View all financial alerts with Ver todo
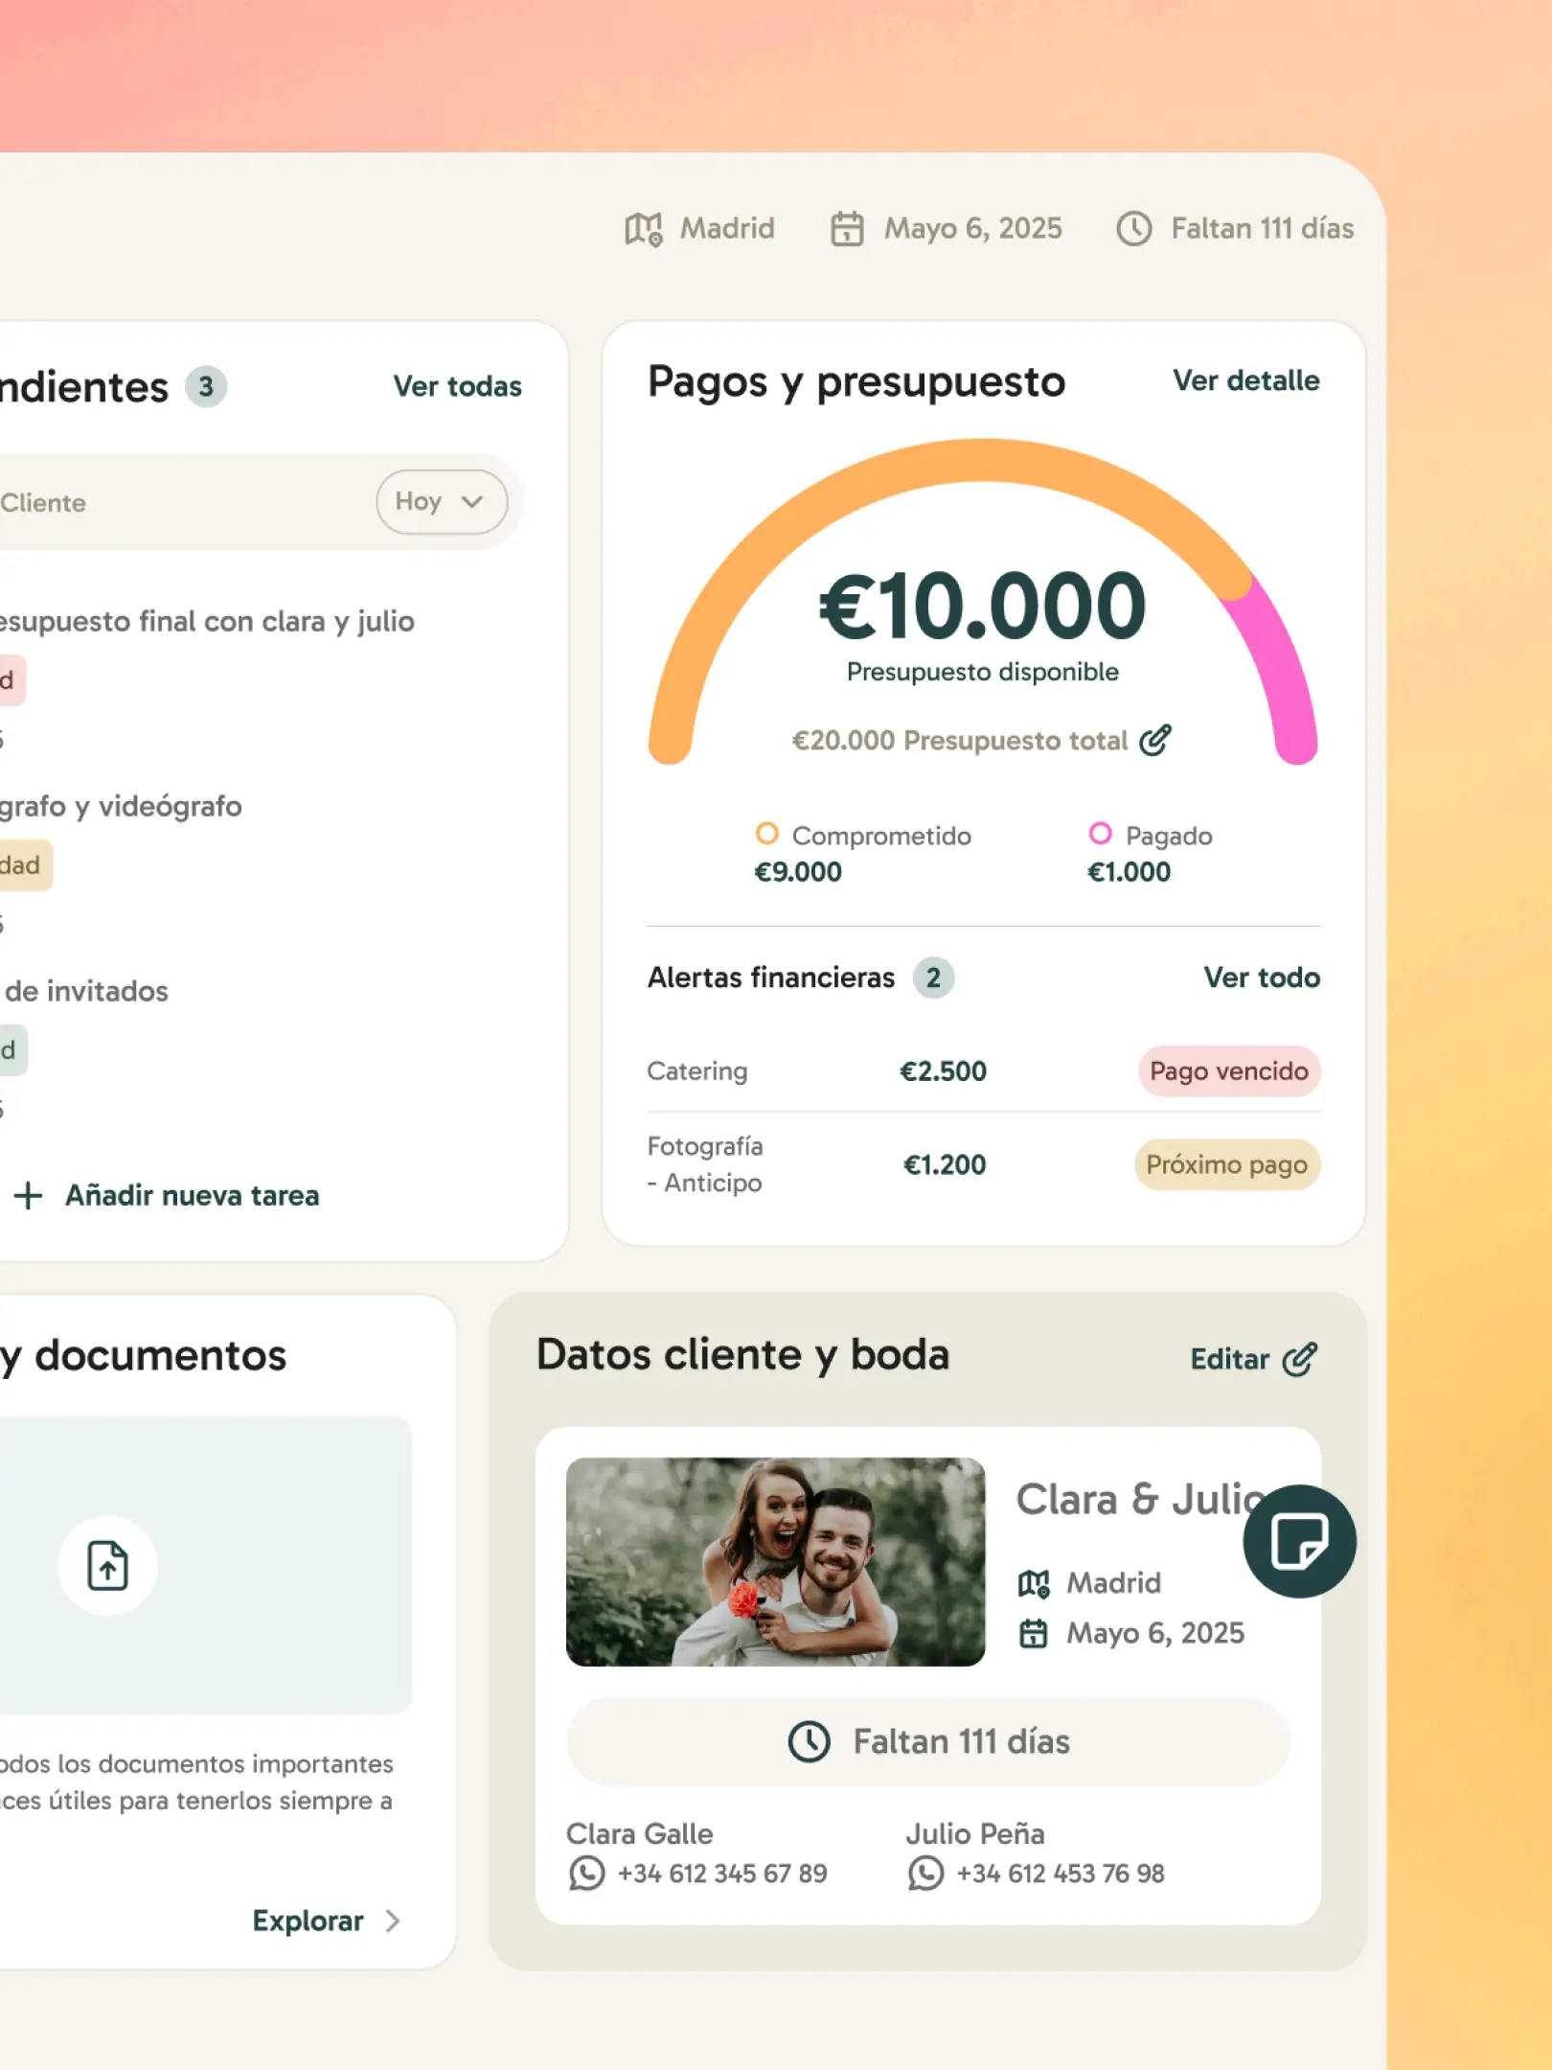The width and height of the screenshot is (1552, 2070). pyautogui.click(x=1262, y=977)
